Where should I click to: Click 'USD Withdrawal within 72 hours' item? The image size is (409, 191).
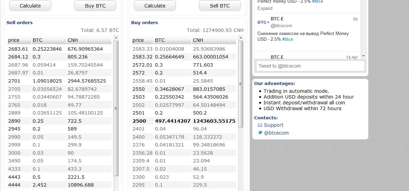[x=302, y=108]
